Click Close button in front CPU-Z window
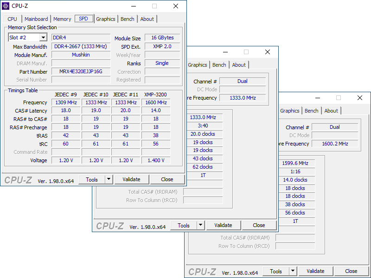The image size is (371, 278). (167, 179)
